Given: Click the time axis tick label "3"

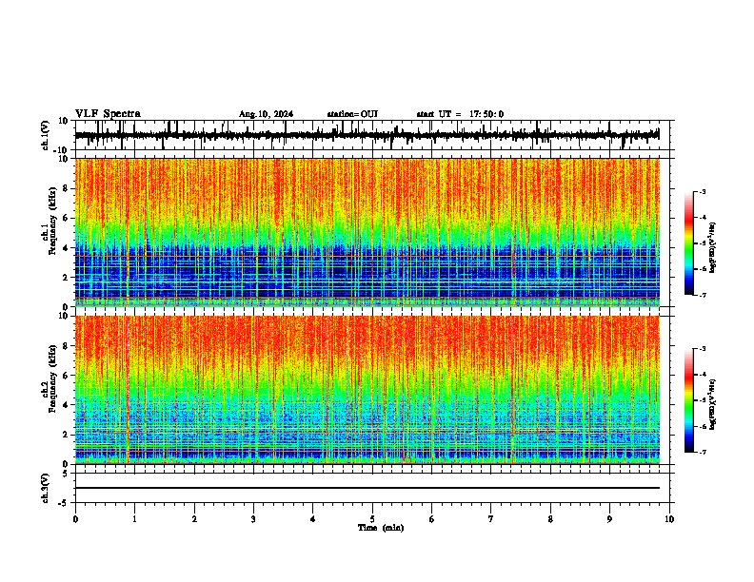Looking at the screenshot, I should pyautogui.click(x=253, y=519).
